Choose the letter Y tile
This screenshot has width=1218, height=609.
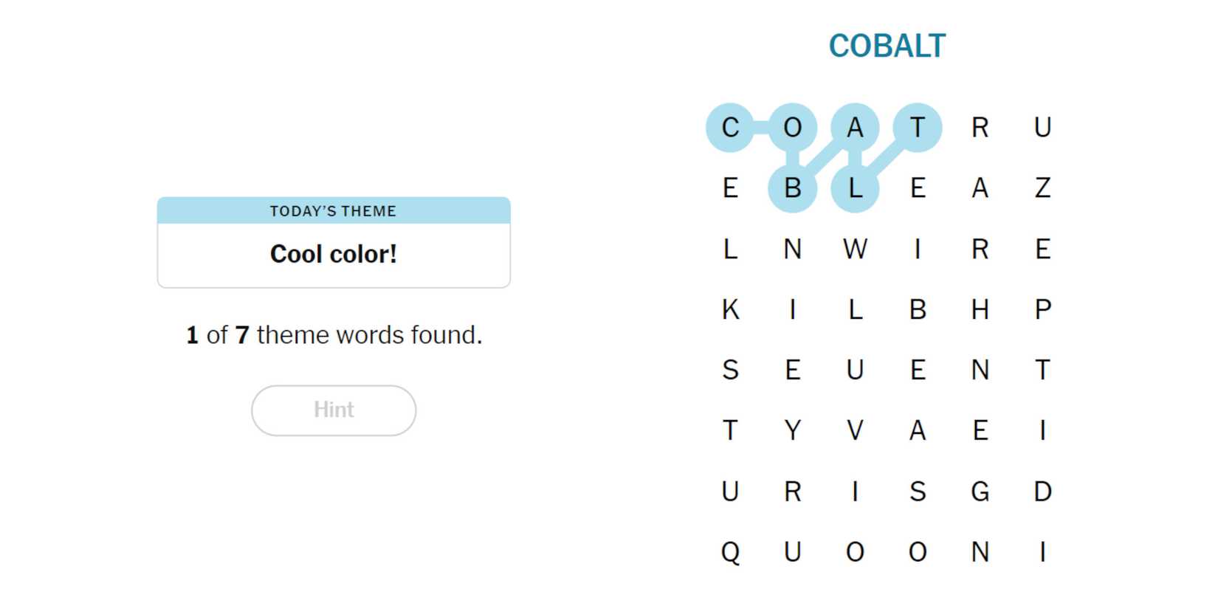[x=793, y=430]
